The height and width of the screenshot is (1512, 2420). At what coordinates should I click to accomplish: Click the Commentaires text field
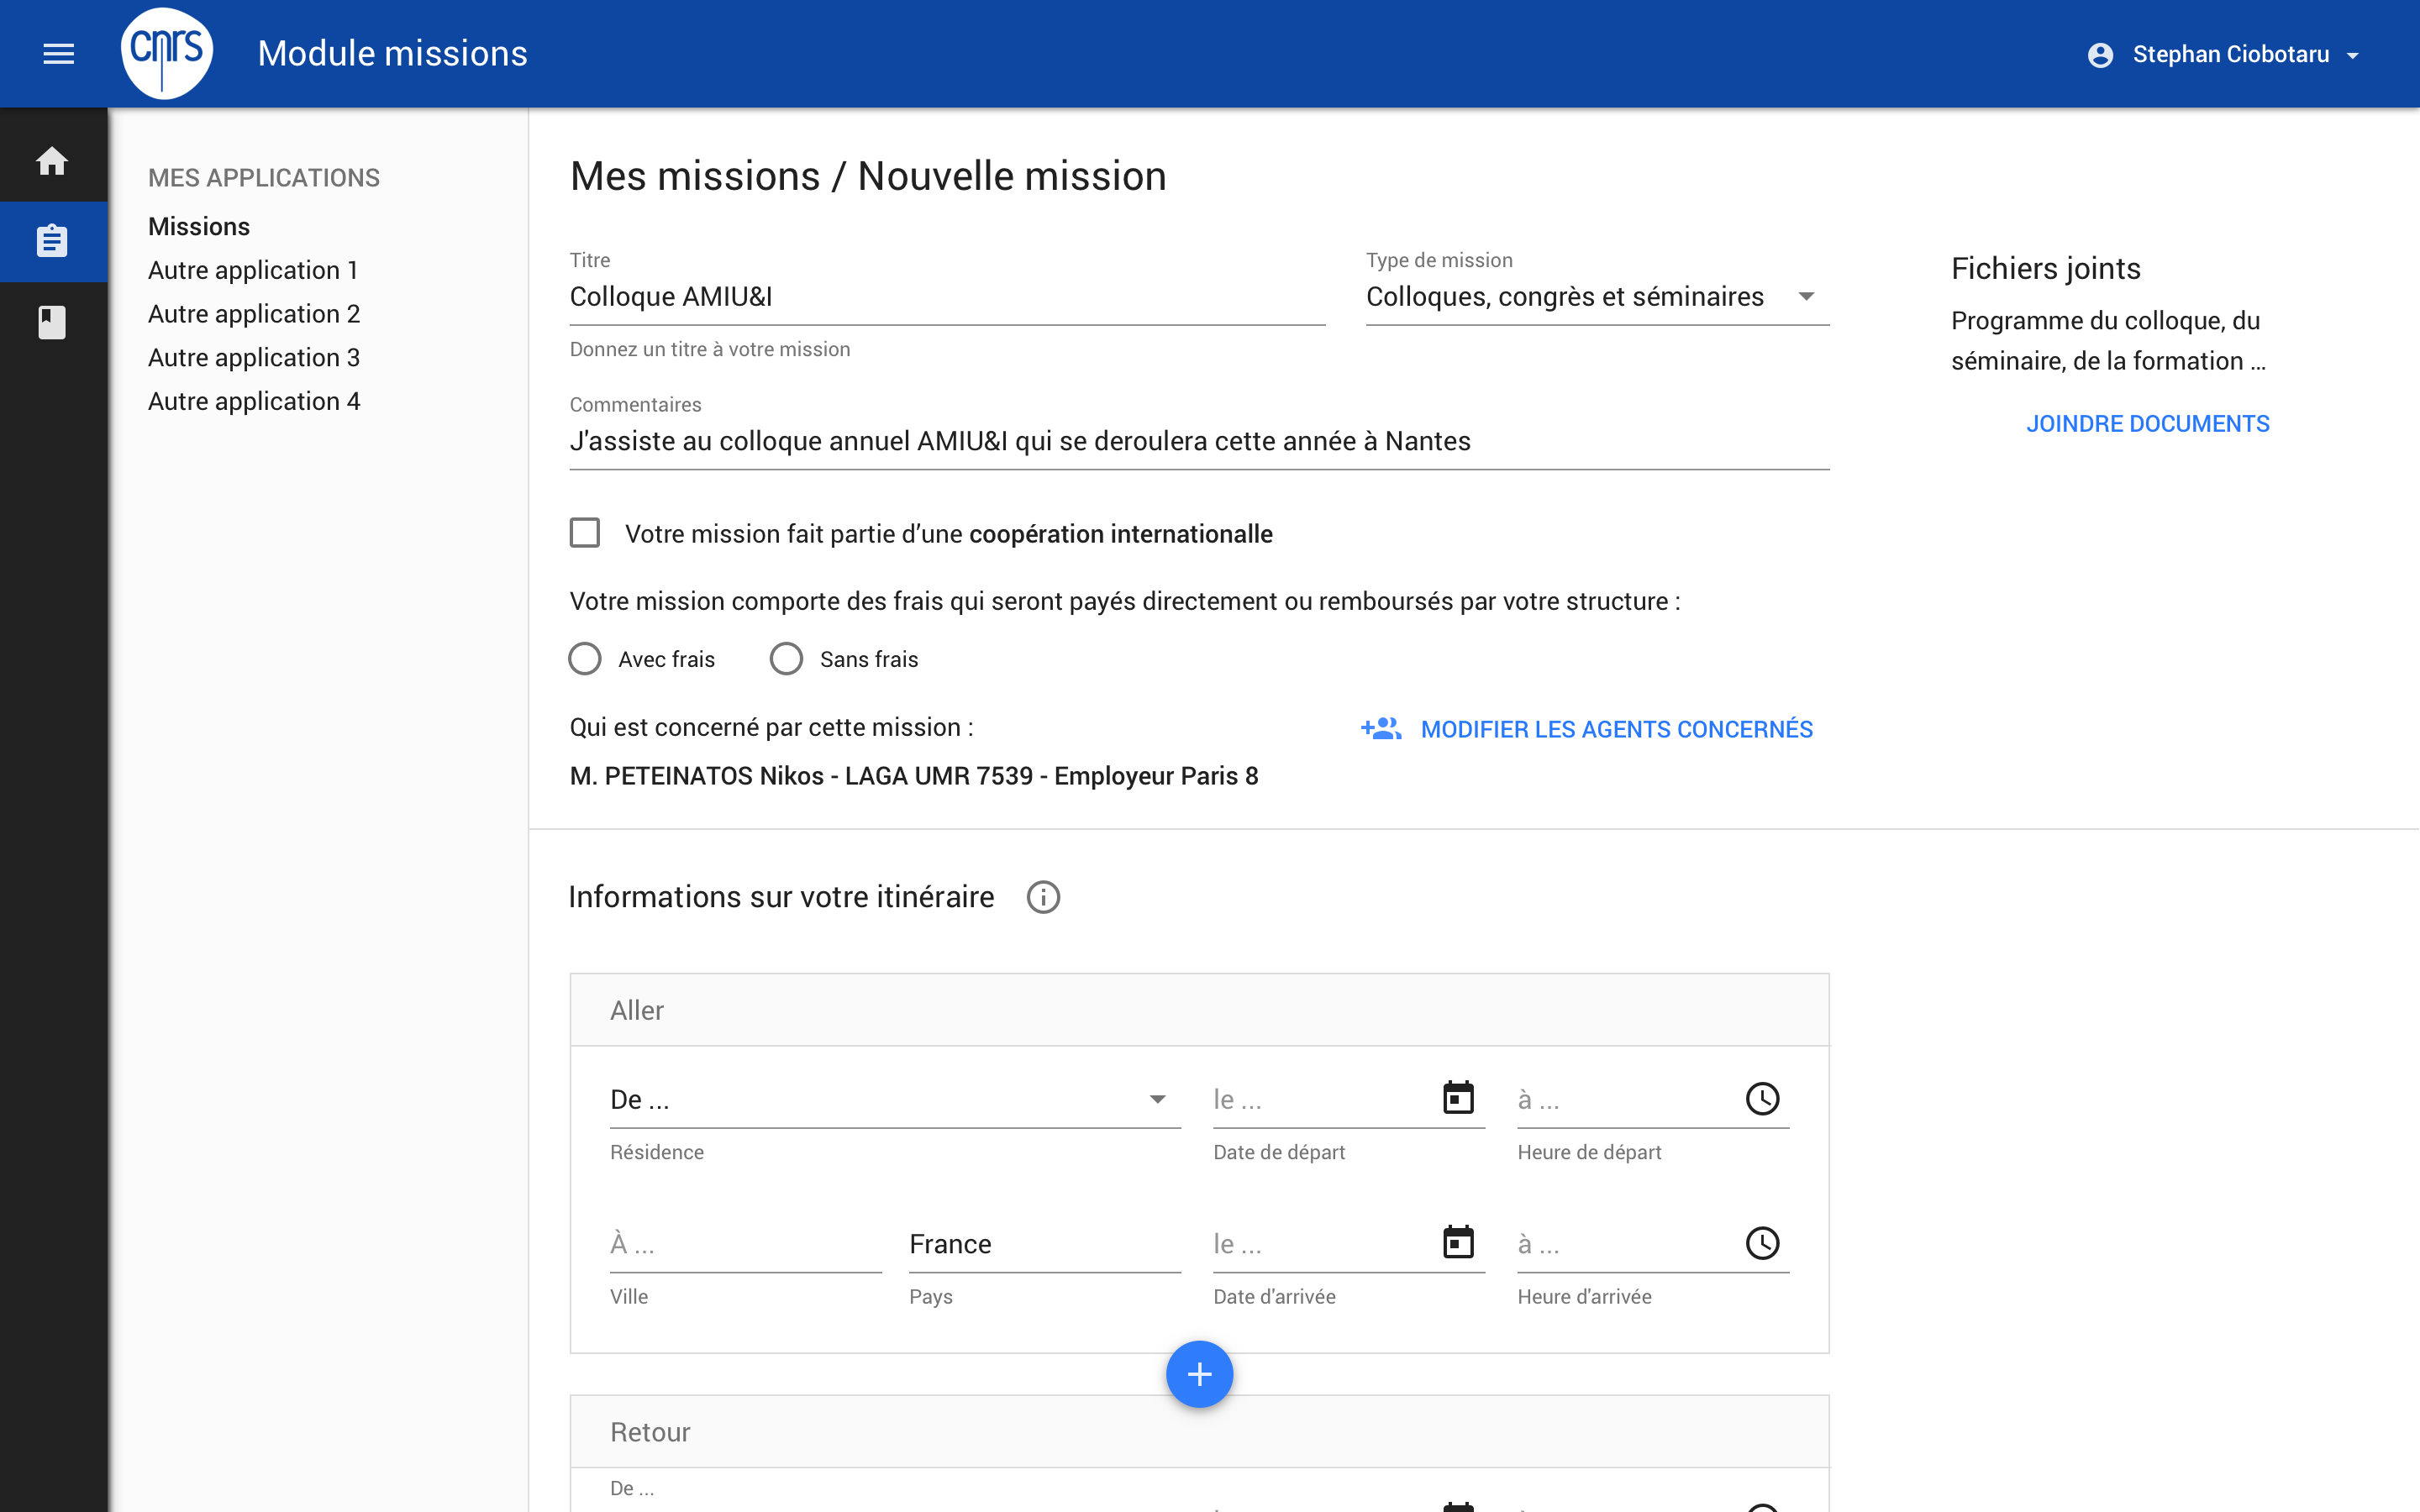tap(1100, 440)
